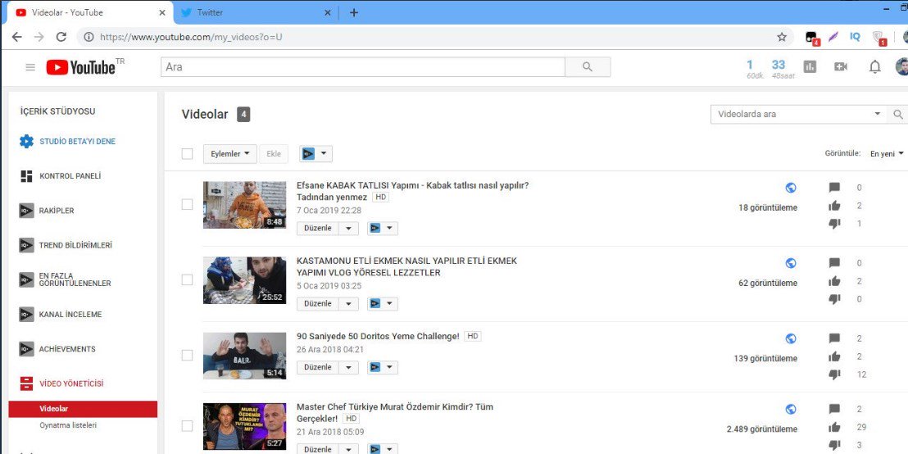Click Düzenle button for Kastamonu Etli Ekmek video
The image size is (908, 454).
pos(318,303)
